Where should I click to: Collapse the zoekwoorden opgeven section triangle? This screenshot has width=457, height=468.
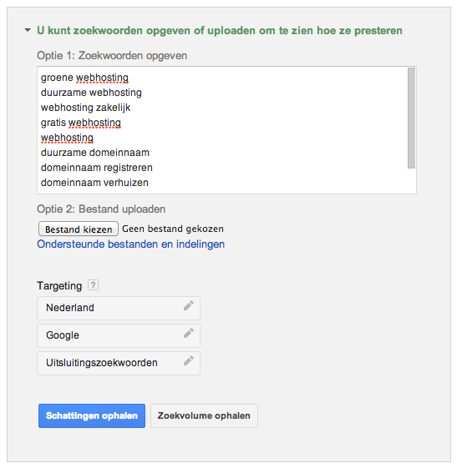click(x=28, y=30)
